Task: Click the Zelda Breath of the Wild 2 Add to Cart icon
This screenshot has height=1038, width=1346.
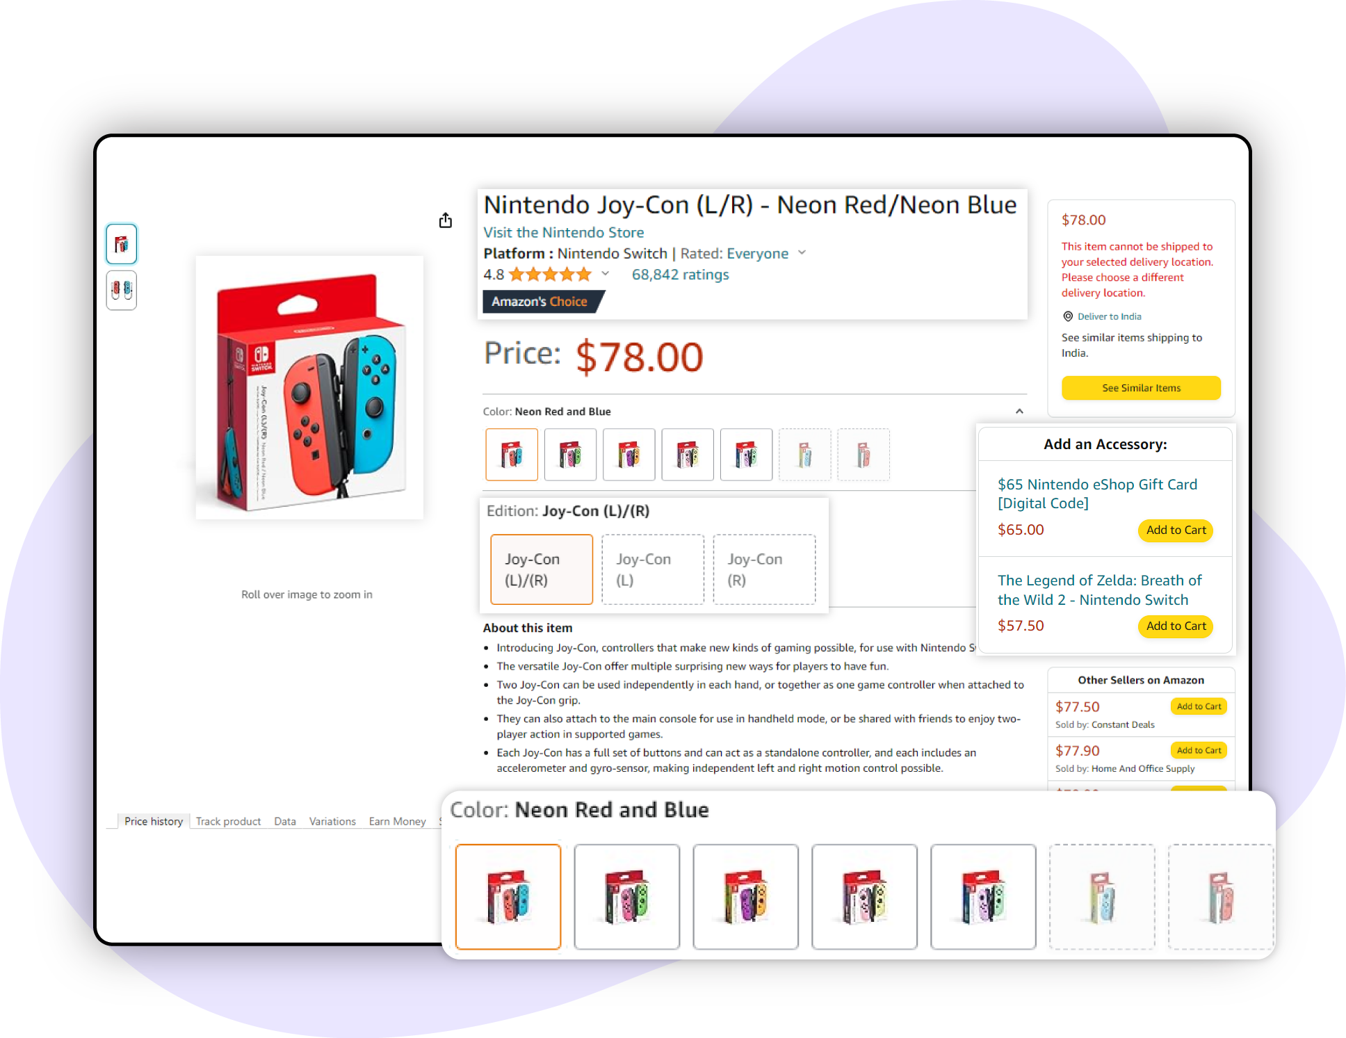Action: pos(1175,626)
